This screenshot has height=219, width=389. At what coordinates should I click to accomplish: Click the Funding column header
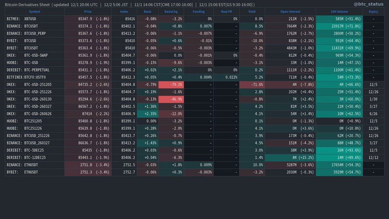click(x=199, y=12)
